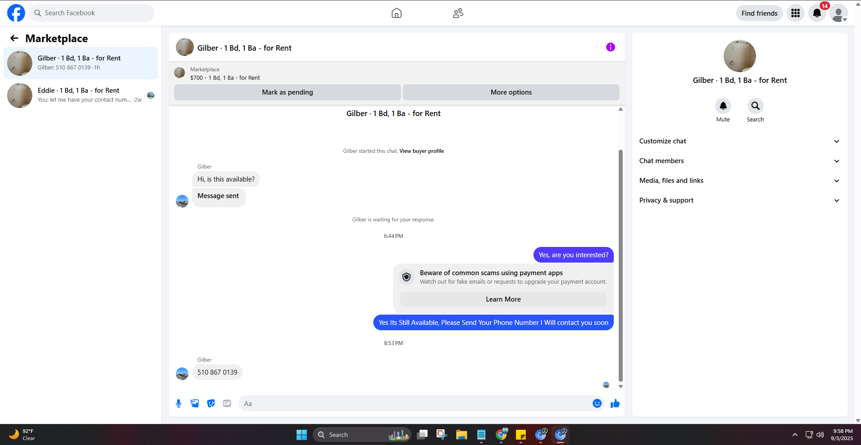861x445 pixels.
Task: Go back using the Marketplace back arrow
Action: point(14,38)
